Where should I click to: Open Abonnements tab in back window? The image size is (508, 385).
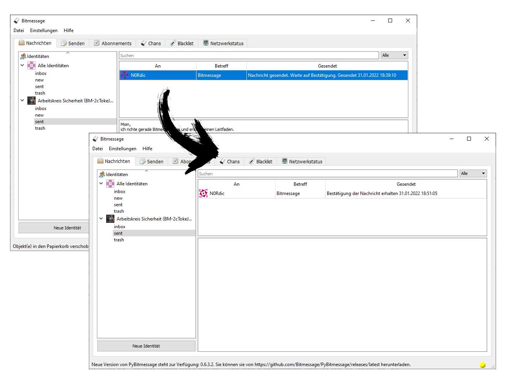(113, 44)
